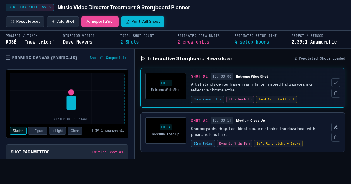Viewport: 351px width, 184px height.
Task: Select the artist figure on the canvas
Action: click(71, 100)
